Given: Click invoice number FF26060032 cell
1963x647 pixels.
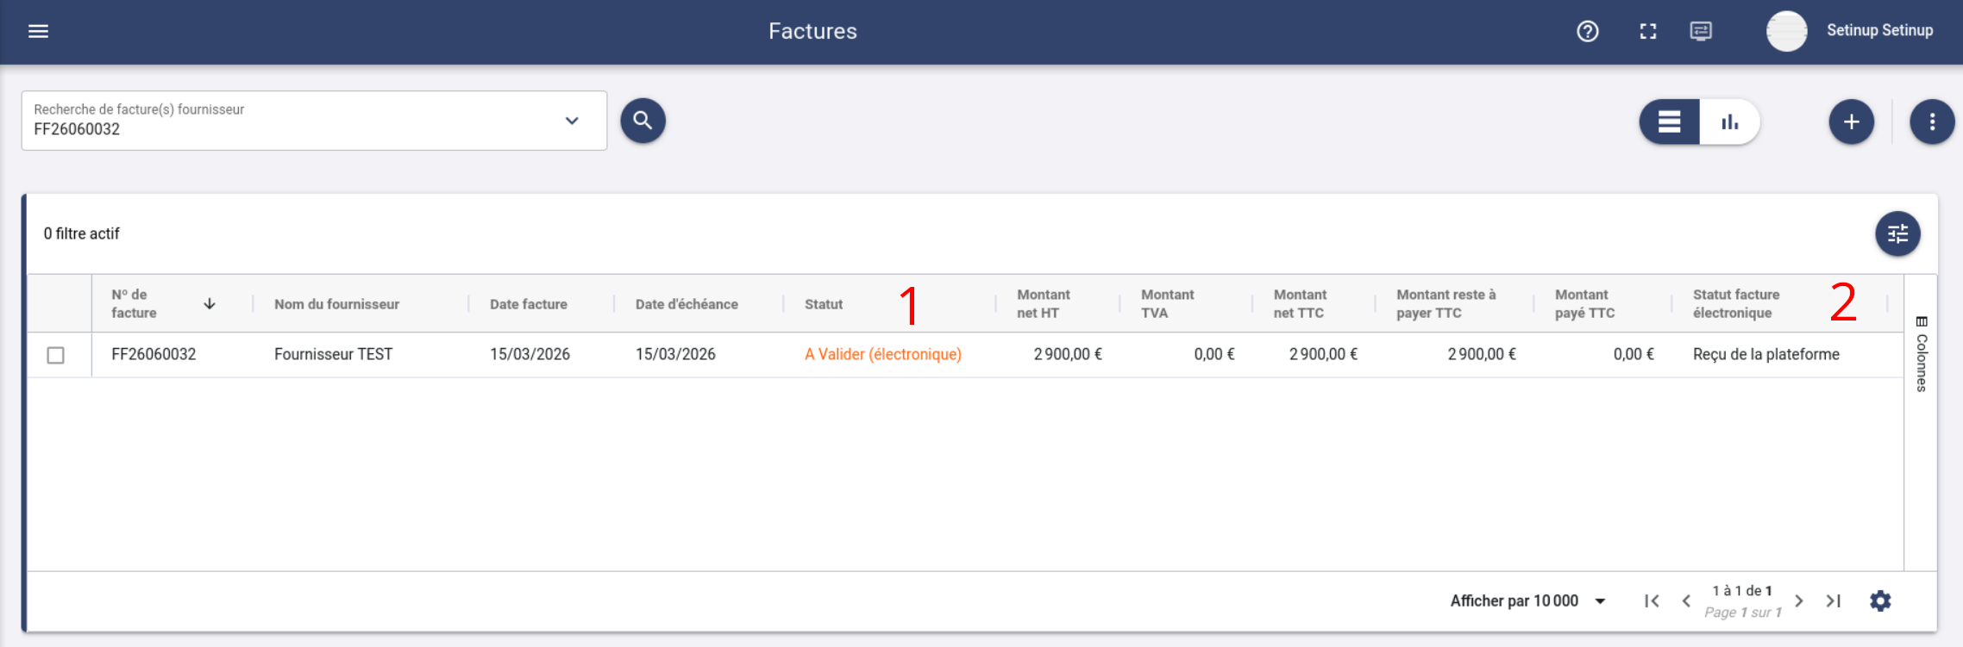Looking at the screenshot, I should click(154, 354).
